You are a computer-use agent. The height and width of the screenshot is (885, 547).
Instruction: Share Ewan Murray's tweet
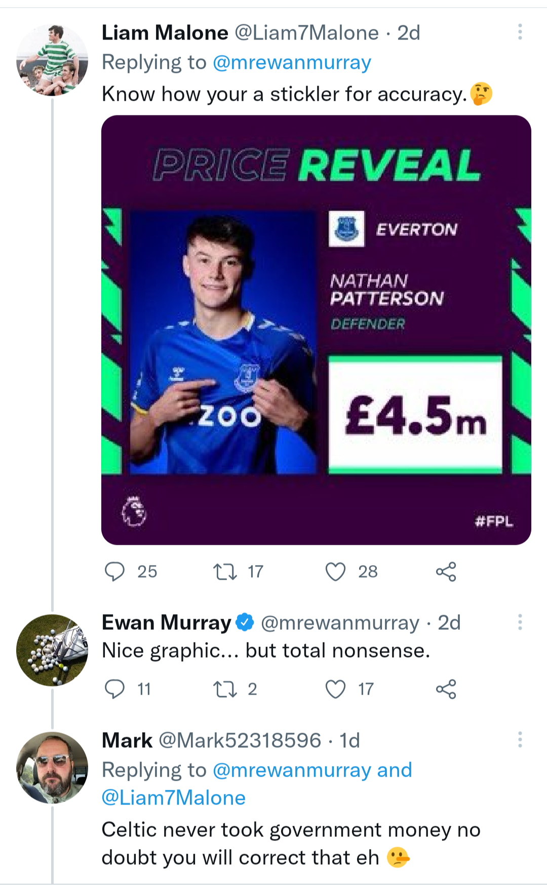pyautogui.click(x=446, y=689)
